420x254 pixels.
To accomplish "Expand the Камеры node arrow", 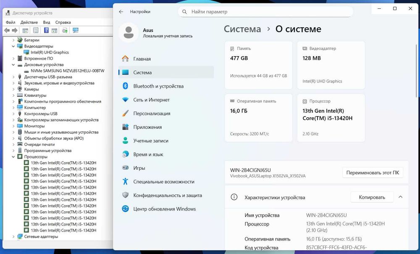I will pos(13,89).
